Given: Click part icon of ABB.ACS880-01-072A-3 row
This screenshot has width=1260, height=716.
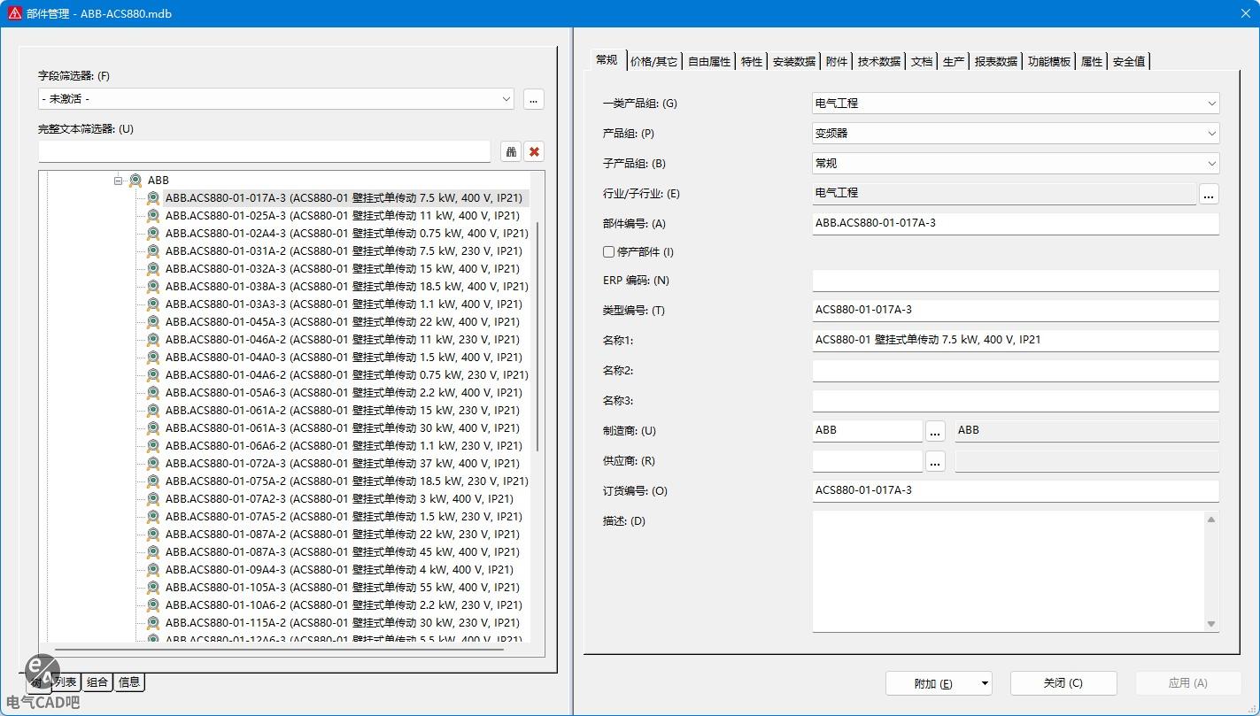Looking at the screenshot, I should 153,464.
